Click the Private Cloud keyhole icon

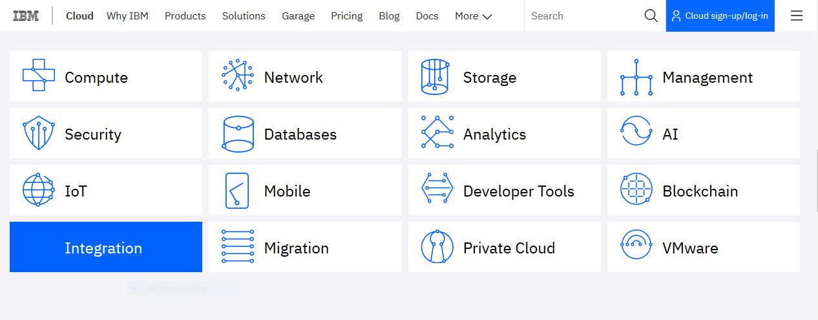[x=437, y=248]
